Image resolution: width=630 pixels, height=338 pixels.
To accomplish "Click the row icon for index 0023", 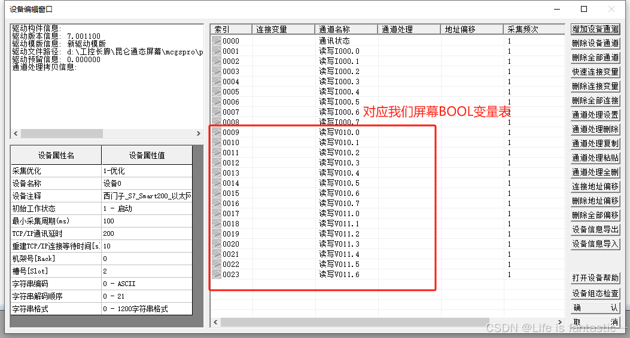I will (217, 274).
